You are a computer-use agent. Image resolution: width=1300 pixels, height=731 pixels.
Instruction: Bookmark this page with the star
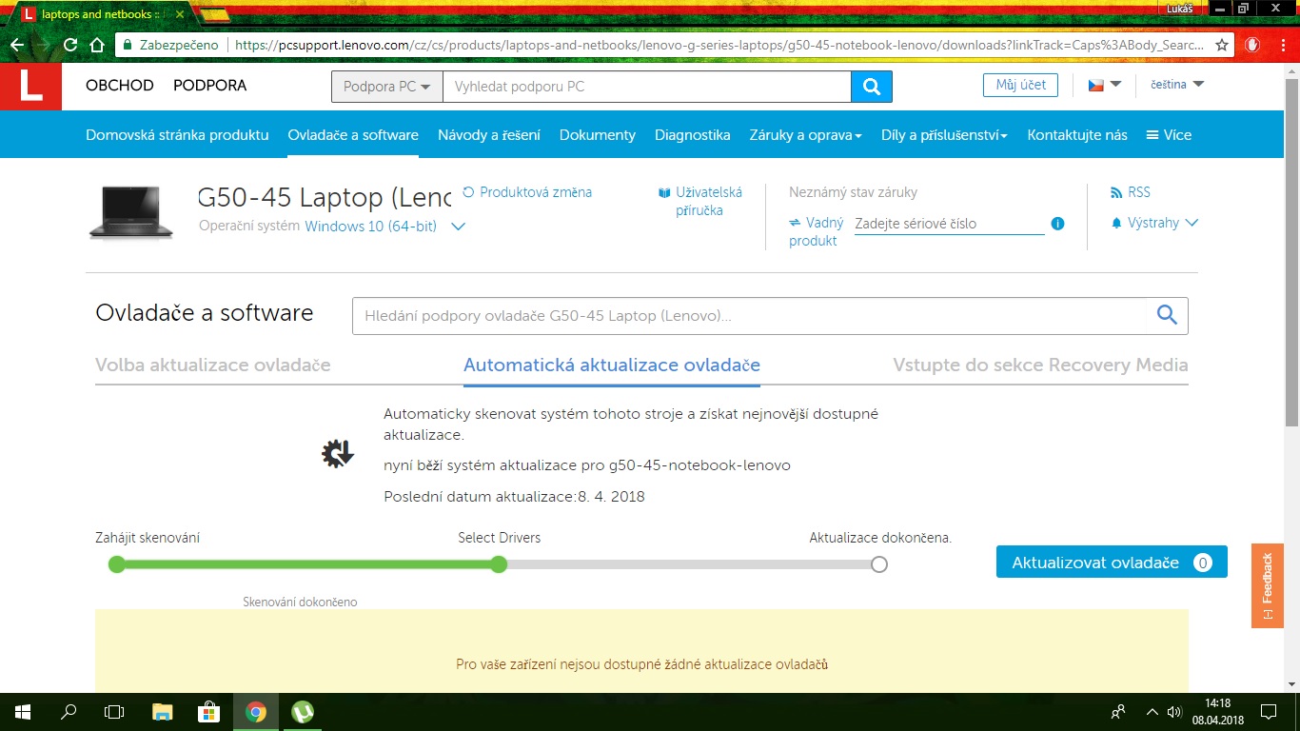1222,45
